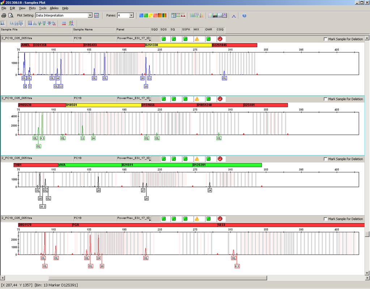Screen dimensions: 370x289
Task: Select the X allele label under AMEL
Action: point(25,86)
